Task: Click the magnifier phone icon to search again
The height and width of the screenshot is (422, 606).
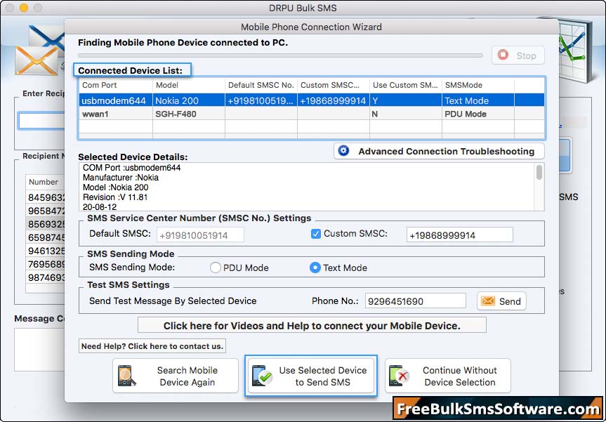Action: (x=127, y=376)
